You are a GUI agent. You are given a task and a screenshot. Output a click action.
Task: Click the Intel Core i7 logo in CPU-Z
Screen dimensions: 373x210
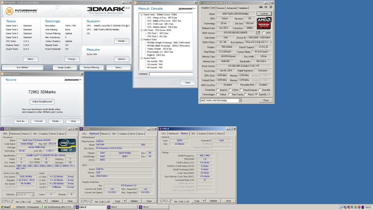coord(67,145)
